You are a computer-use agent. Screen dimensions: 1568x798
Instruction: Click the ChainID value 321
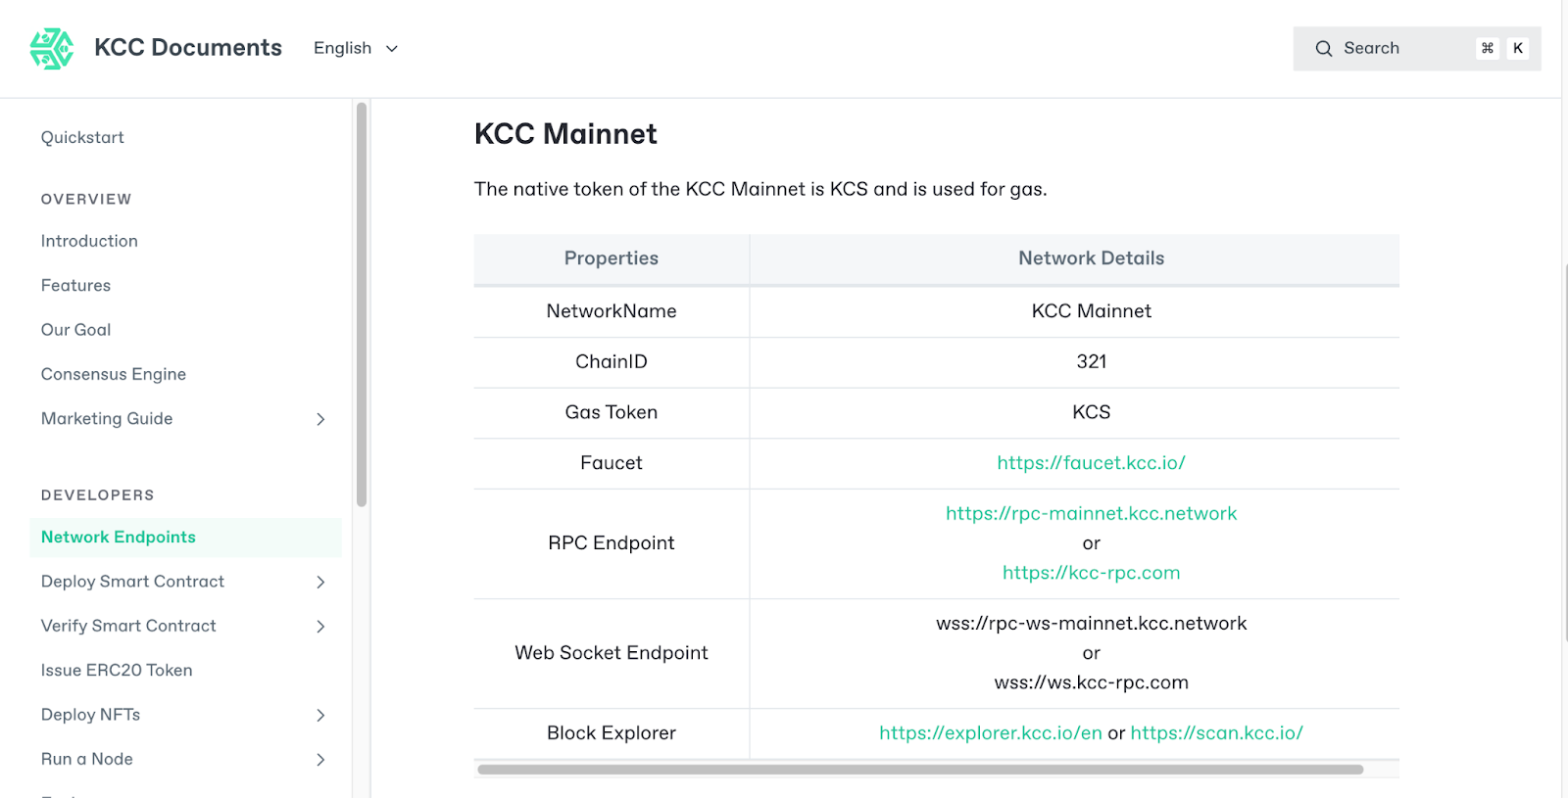tap(1091, 362)
